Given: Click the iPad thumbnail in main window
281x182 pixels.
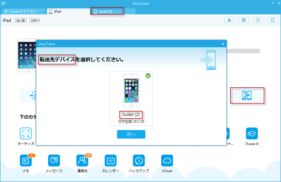Looking at the screenshot, I should click(x=27, y=55).
